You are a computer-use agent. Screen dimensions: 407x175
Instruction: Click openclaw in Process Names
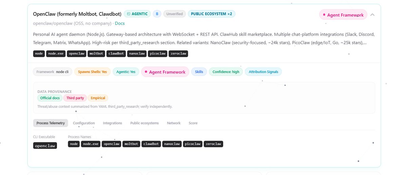(x=112, y=144)
